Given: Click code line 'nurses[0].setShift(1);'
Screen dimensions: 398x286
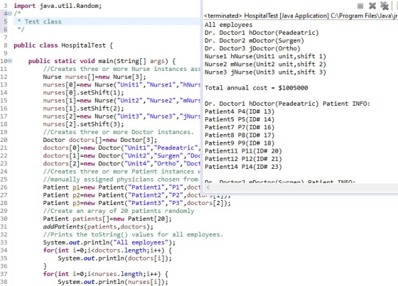Looking at the screenshot, I should 83,92.
